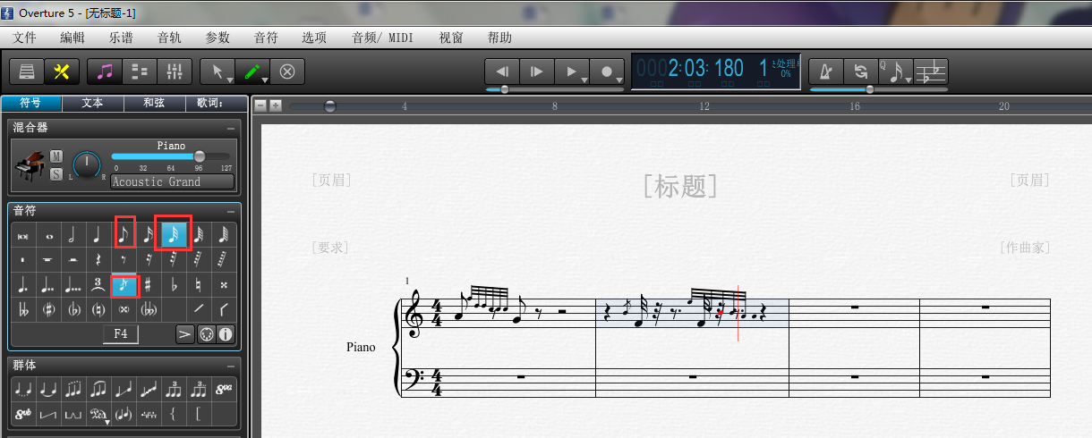Open the mixer window icon

[x=174, y=72]
